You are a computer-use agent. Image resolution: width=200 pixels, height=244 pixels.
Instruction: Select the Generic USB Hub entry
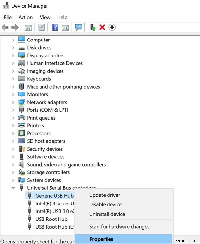point(54,196)
